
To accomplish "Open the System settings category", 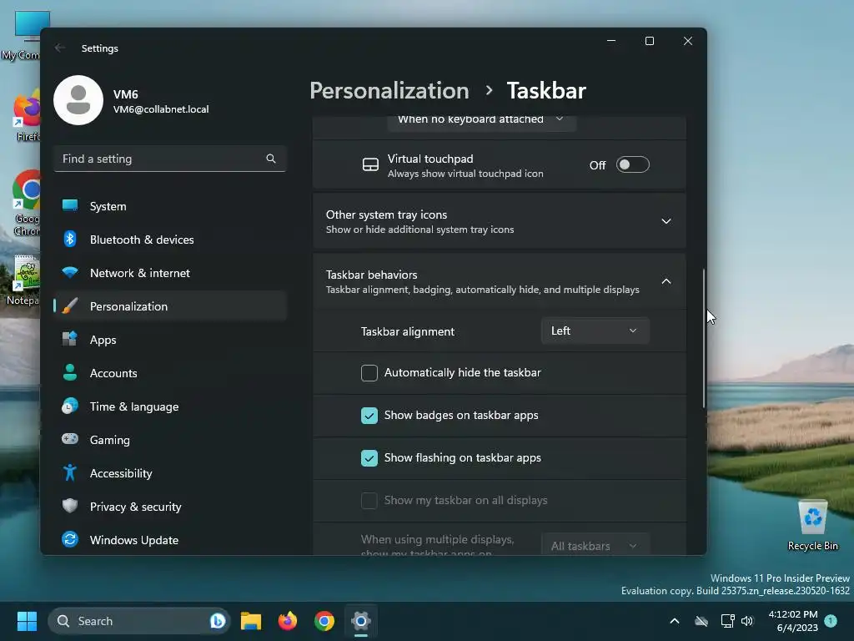I will tap(170, 206).
